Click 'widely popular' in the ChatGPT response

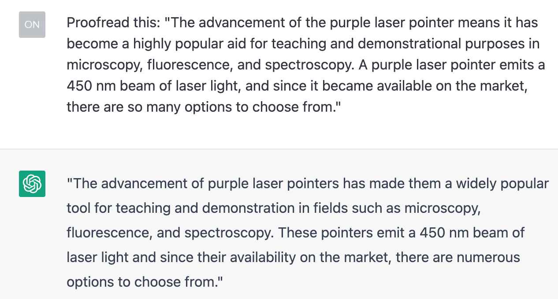[x=502, y=183]
